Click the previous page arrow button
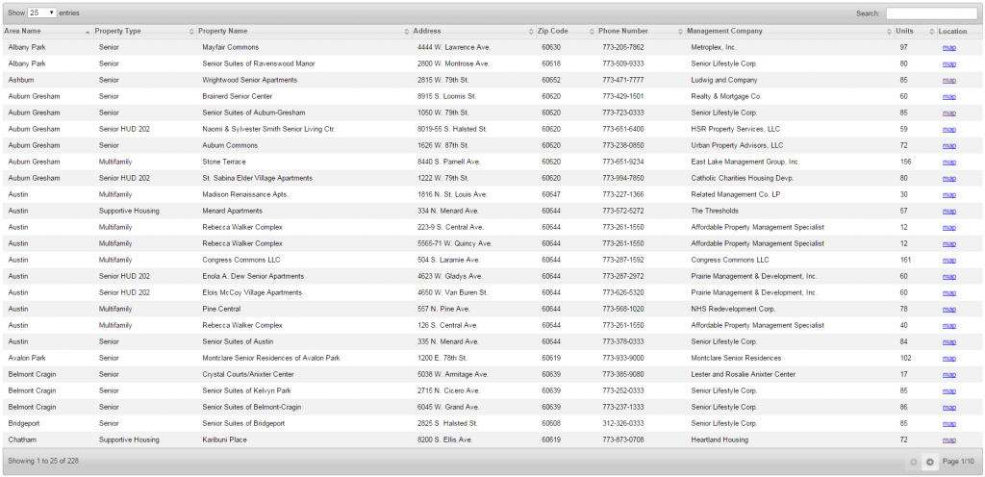 pos(913,463)
